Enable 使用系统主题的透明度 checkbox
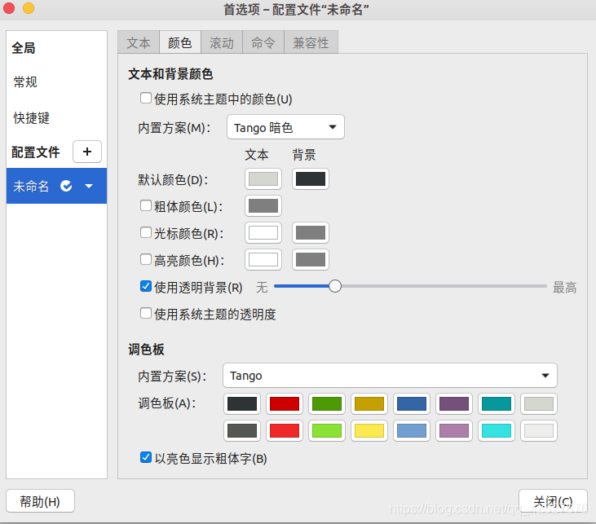 146,313
